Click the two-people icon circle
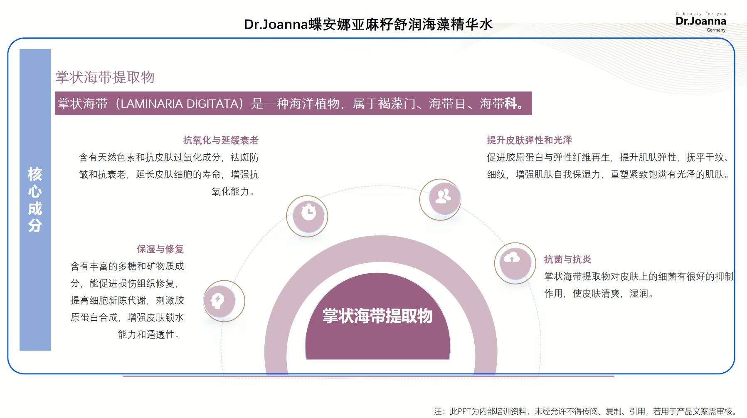The image size is (747, 418). point(443,197)
